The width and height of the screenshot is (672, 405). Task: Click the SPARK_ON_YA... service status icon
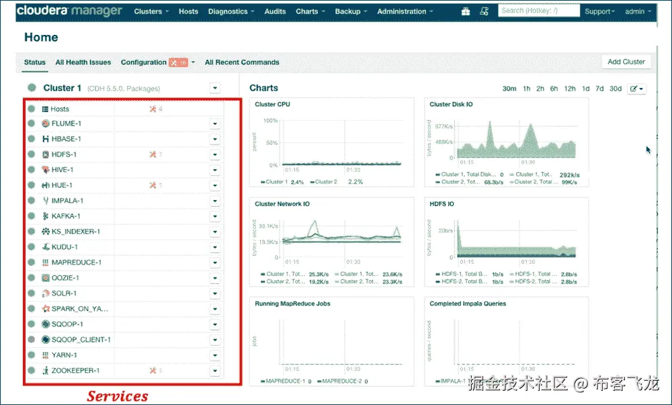[32, 308]
